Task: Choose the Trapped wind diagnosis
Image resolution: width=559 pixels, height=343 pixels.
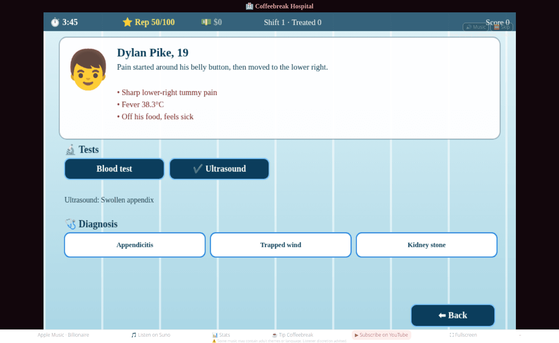Action: tap(281, 245)
